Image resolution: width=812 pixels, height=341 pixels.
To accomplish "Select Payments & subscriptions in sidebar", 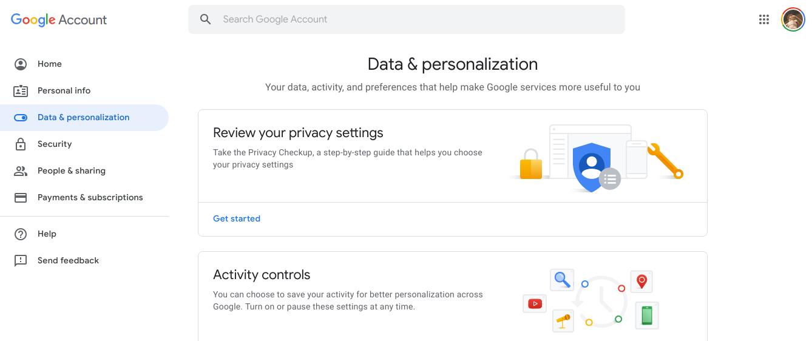I will (x=90, y=198).
